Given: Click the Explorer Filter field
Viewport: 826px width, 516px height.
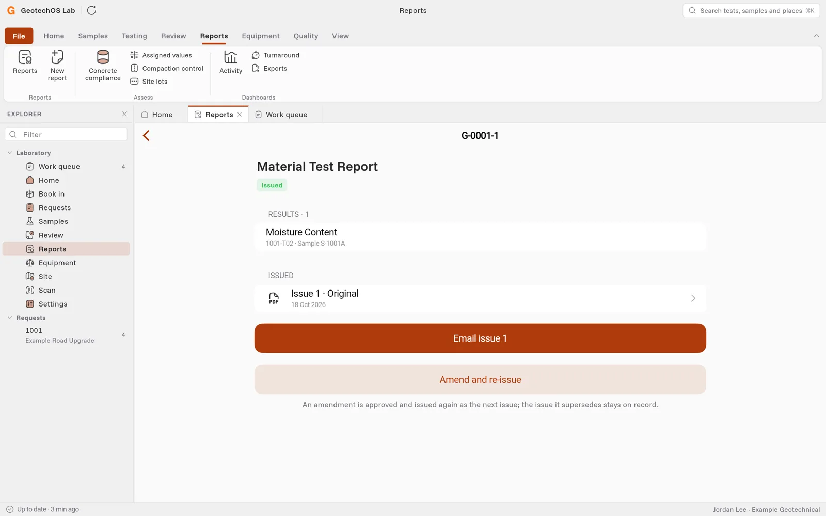Looking at the screenshot, I should pyautogui.click(x=66, y=135).
